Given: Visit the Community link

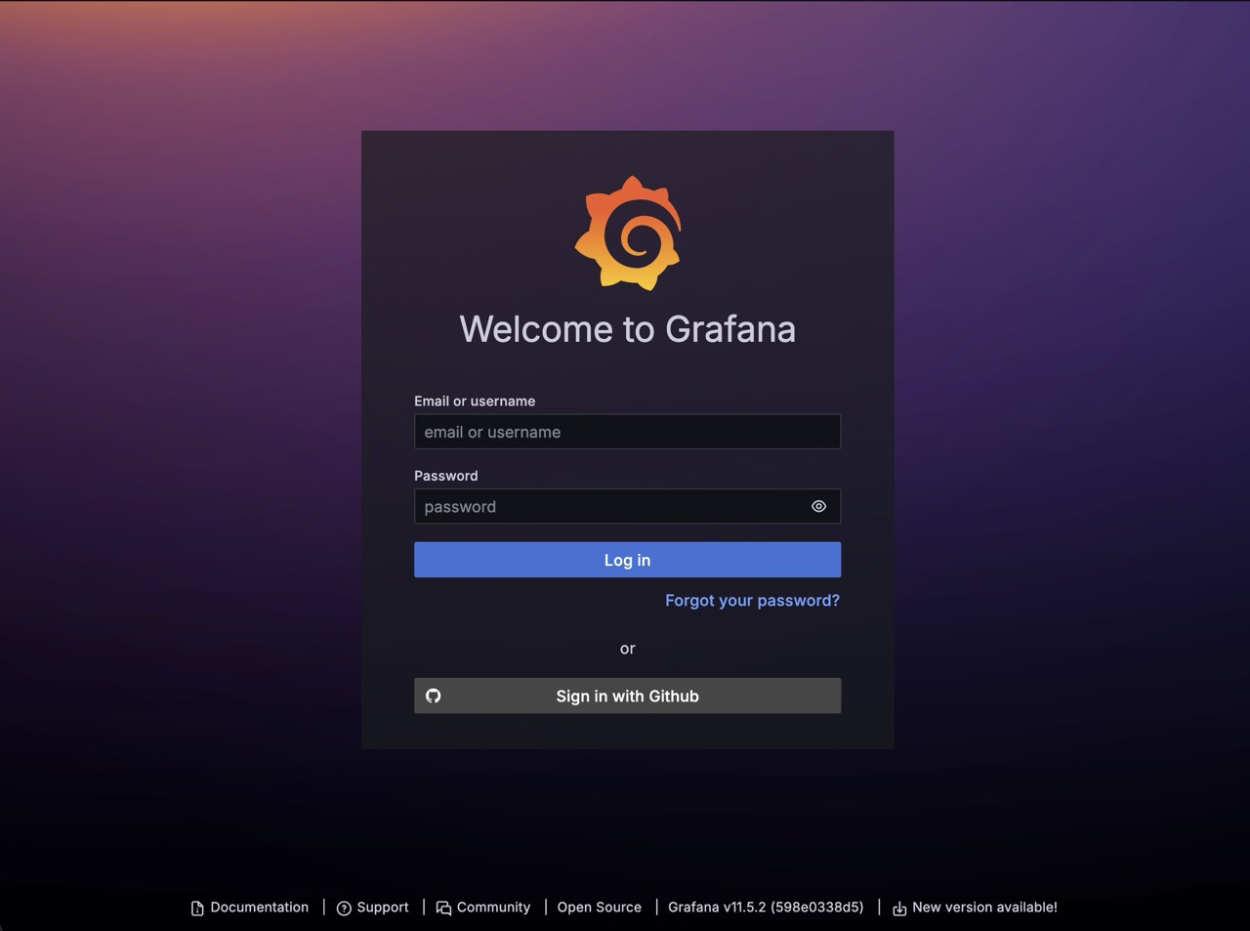Looking at the screenshot, I should (493, 907).
